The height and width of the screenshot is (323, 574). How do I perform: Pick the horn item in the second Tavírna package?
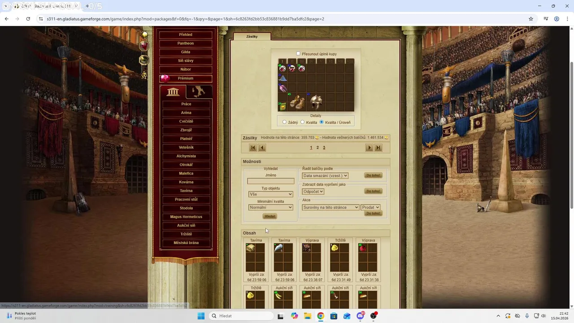278,248
